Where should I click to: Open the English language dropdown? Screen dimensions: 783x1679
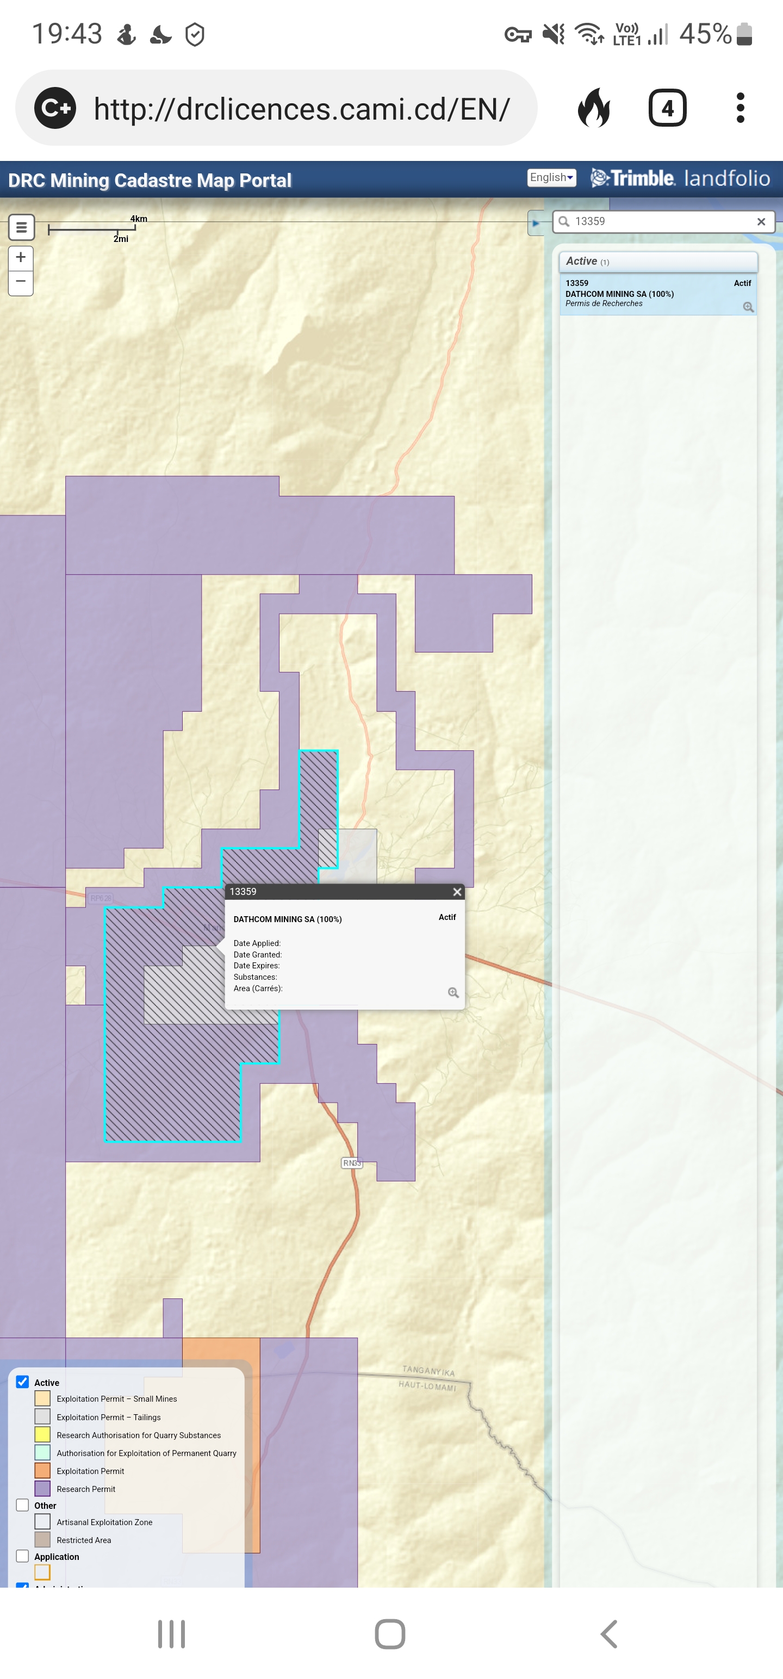[551, 177]
